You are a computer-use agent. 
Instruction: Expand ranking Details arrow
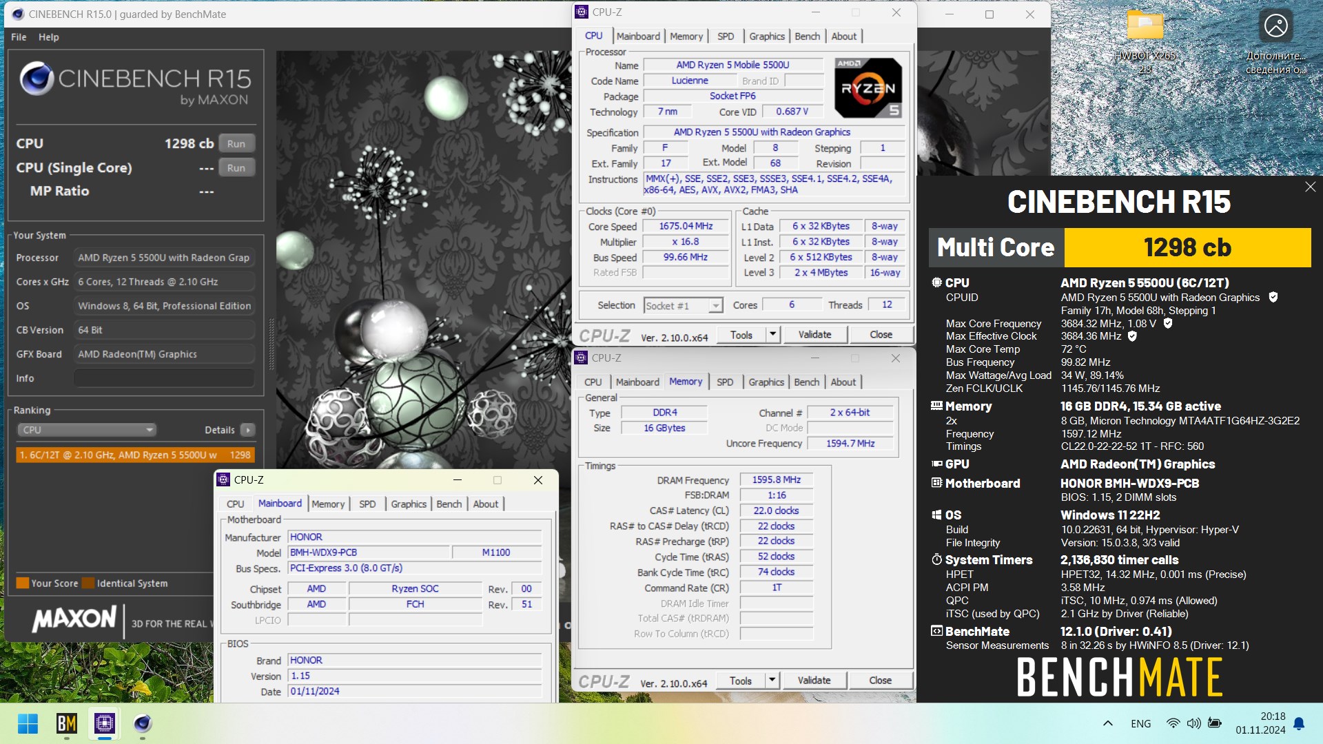247,430
